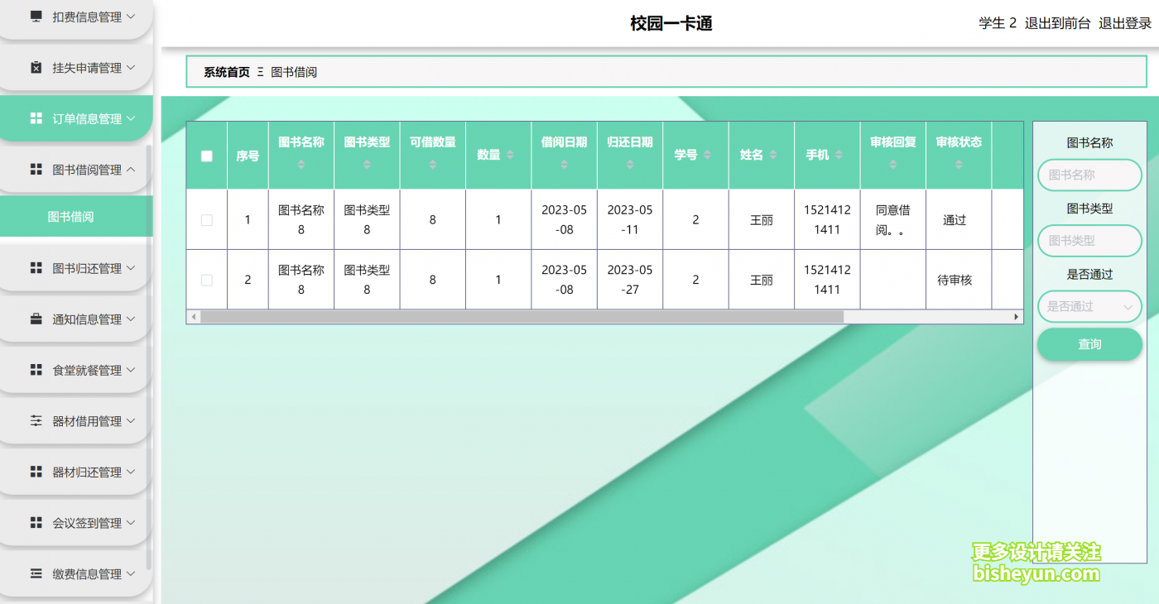
Task: Click the 会议签到管理 sidebar icon
Action: (35, 522)
